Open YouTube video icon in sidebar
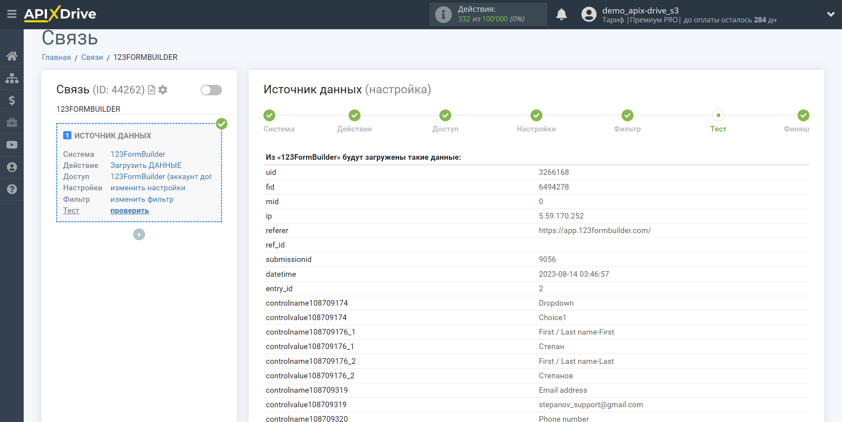The image size is (842, 422). (x=12, y=145)
